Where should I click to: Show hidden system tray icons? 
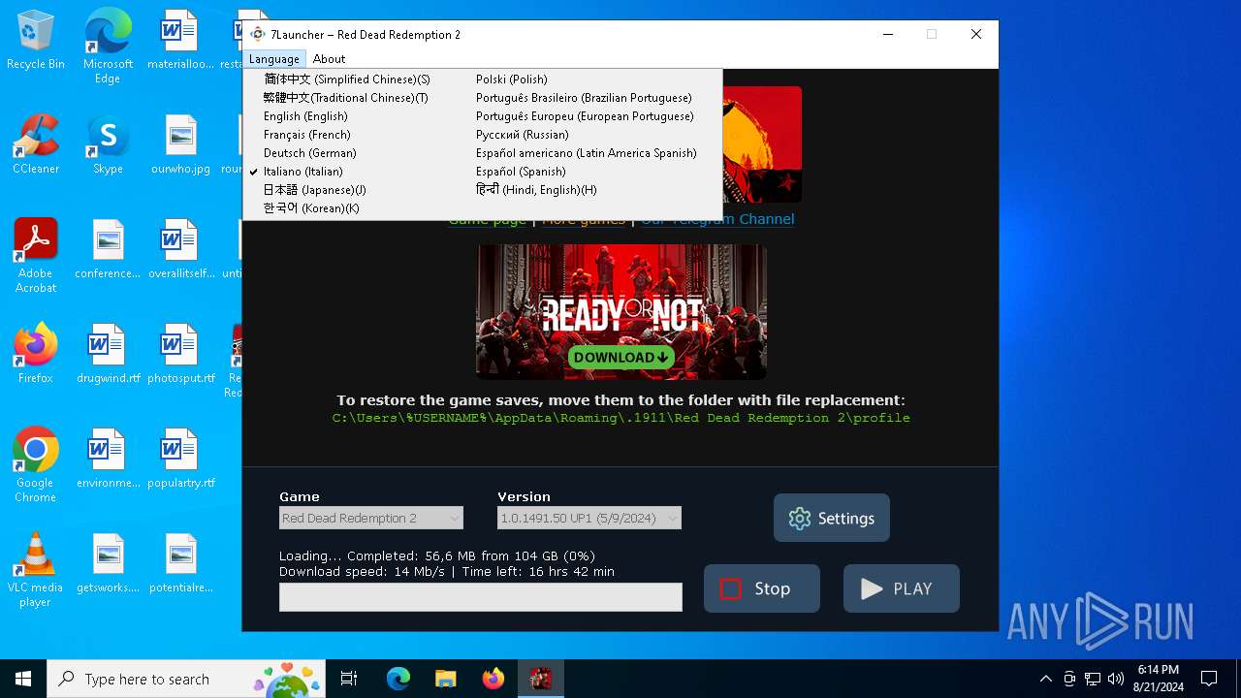(1045, 679)
